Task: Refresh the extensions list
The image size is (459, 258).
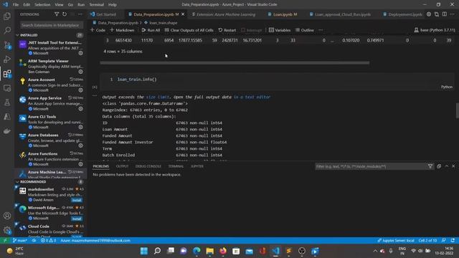Action: (x=65, y=14)
